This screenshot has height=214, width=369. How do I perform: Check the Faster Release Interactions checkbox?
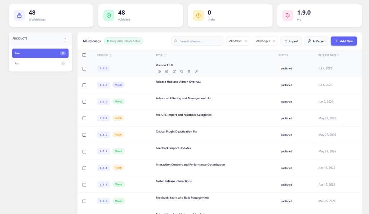(x=84, y=185)
